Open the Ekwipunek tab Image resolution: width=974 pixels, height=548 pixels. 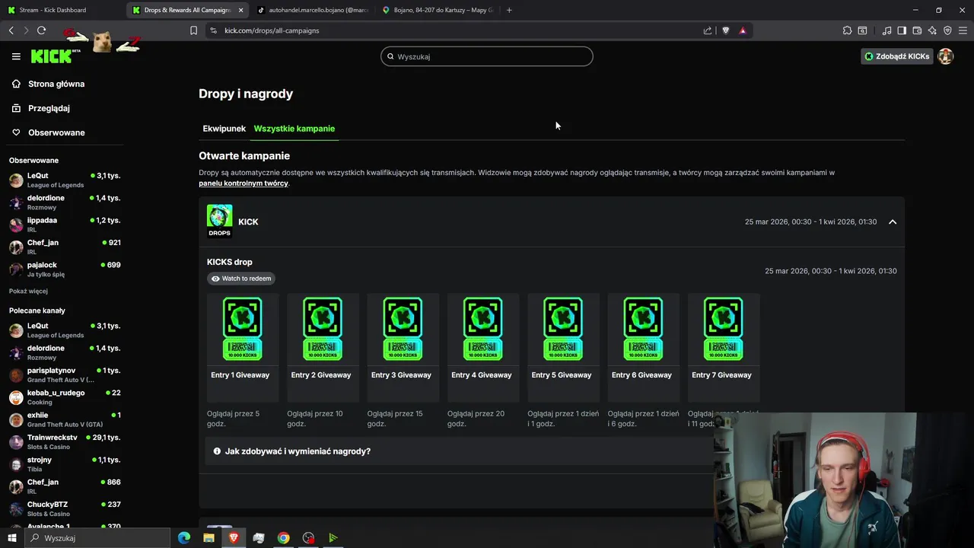[x=224, y=129]
